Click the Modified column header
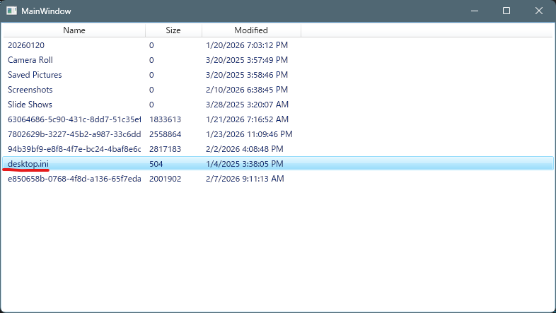Image resolution: width=556 pixels, height=313 pixels. (x=251, y=30)
